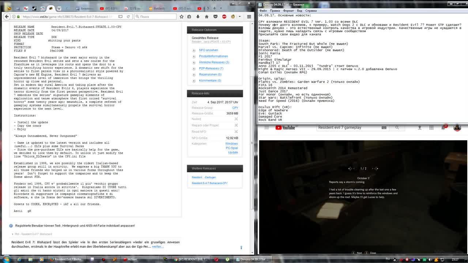Viewport: 468px width, 263px height.
Task: Click the blue scroll-to-top arrow icon
Action: click(x=241, y=247)
